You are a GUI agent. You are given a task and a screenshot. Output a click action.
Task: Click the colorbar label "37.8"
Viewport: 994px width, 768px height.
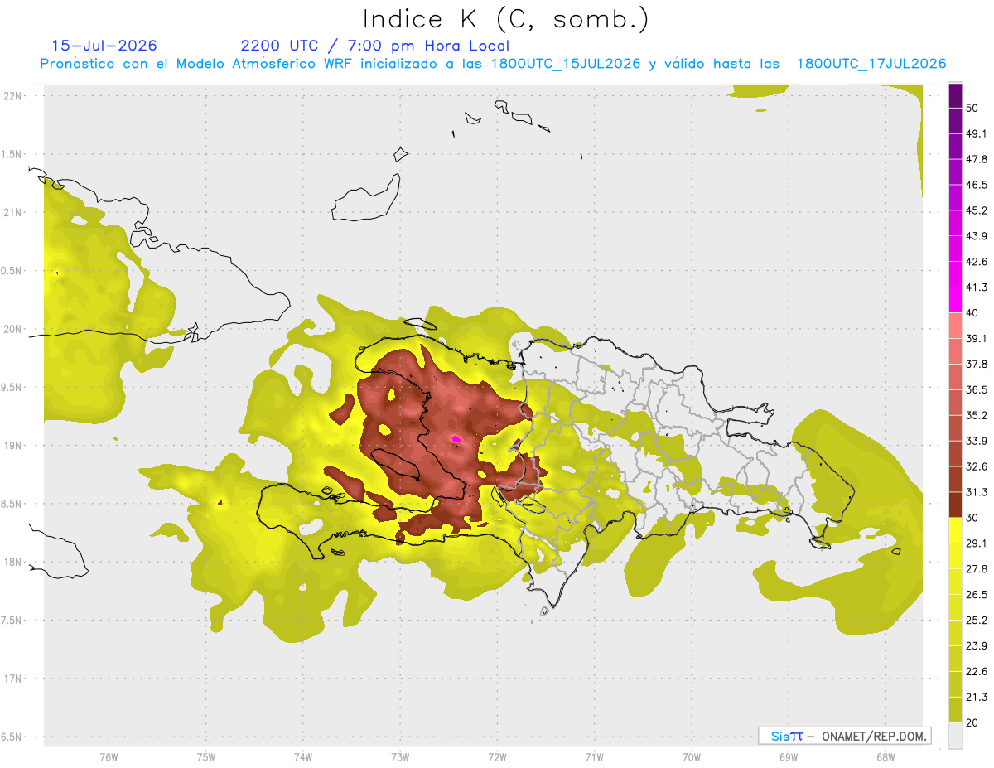pos(977,365)
